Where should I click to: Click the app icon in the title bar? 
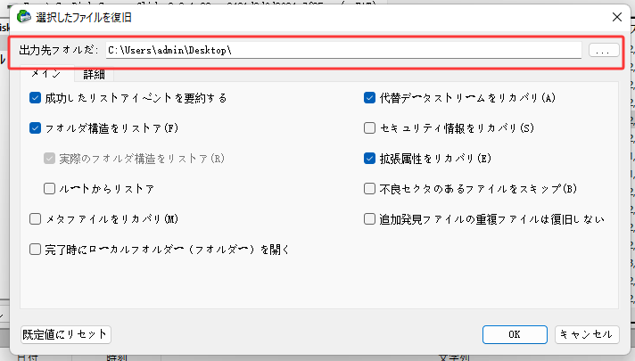[x=24, y=15]
